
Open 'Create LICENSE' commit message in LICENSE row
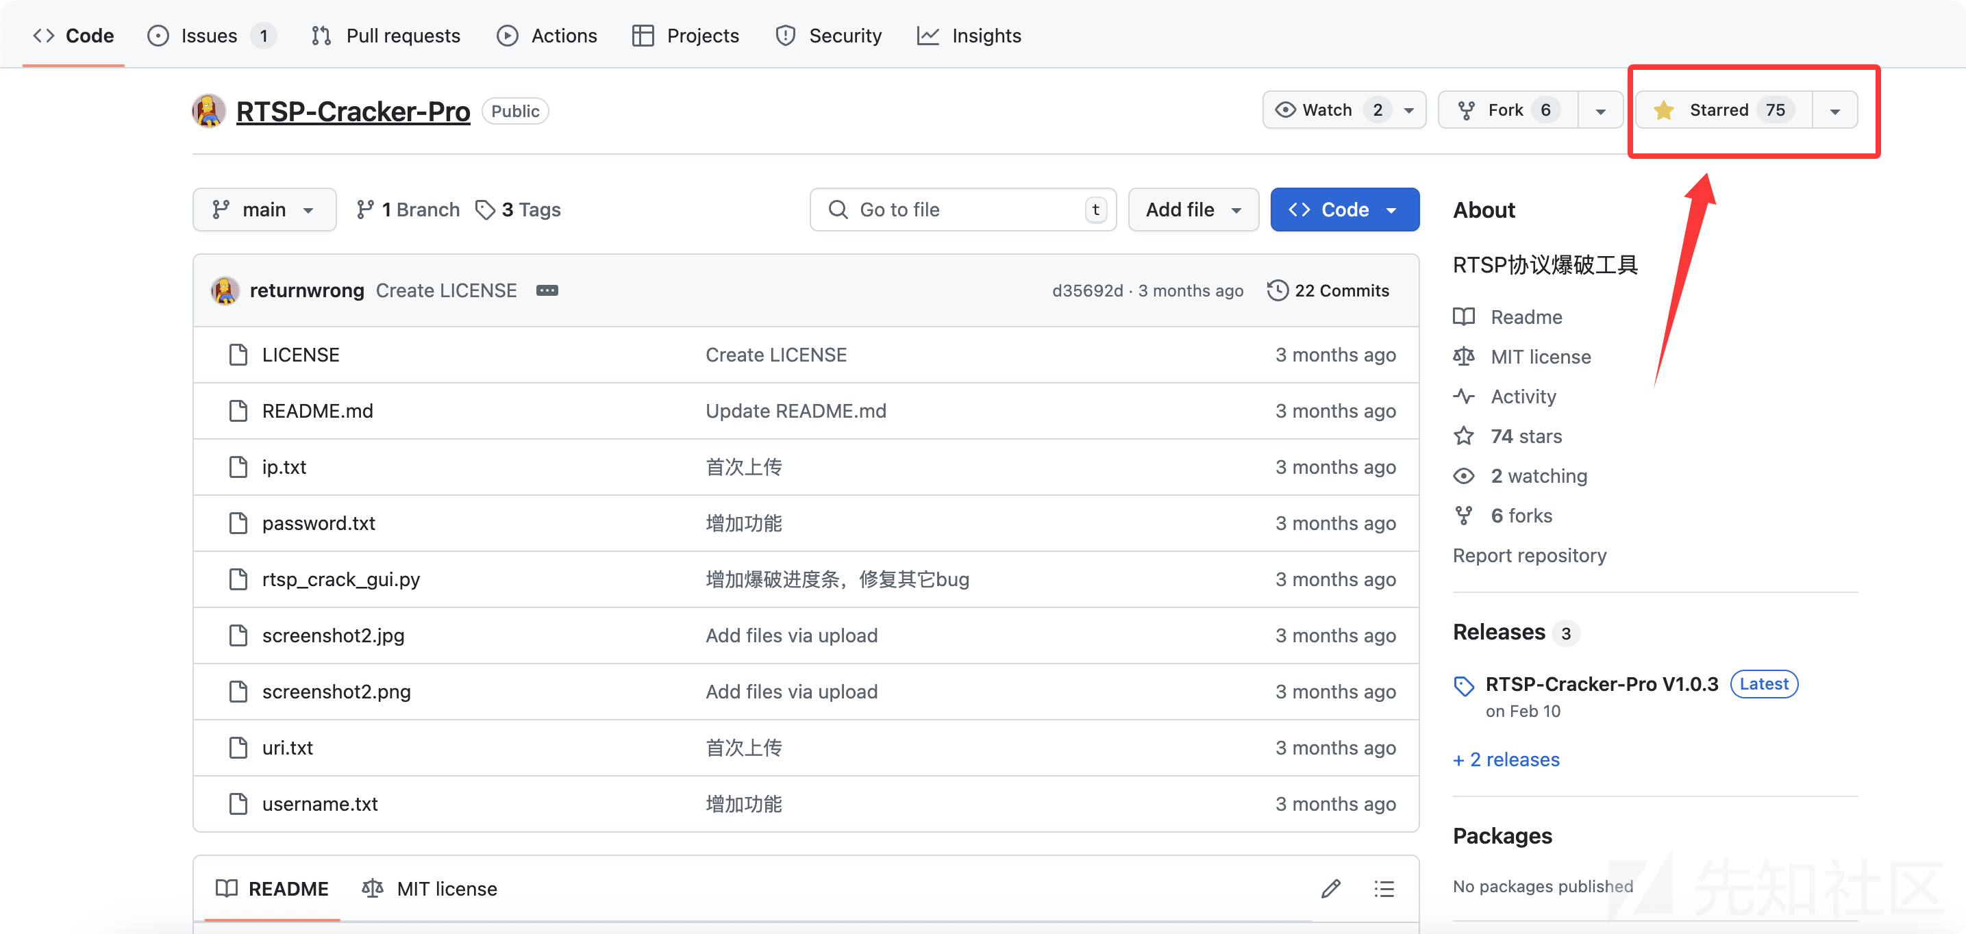click(776, 355)
